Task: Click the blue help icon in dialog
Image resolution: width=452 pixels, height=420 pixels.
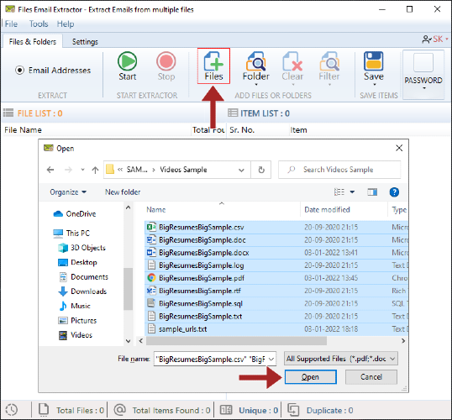Action: [394, 192]
